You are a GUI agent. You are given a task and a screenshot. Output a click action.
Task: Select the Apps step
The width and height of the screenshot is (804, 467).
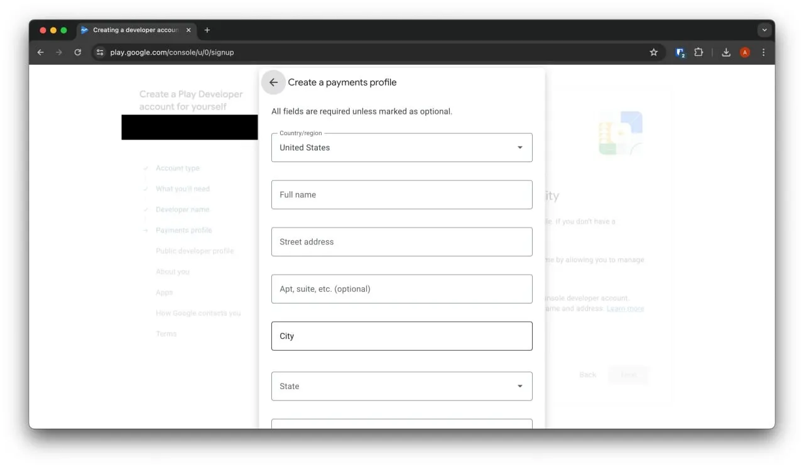click(164, 292)
